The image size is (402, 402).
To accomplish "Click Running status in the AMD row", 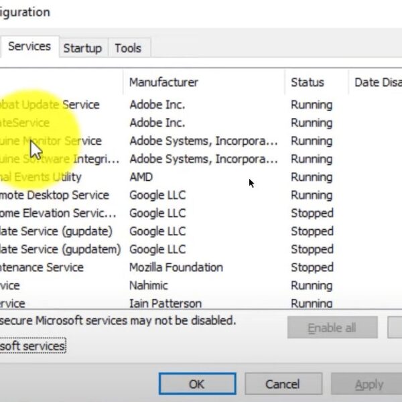I will pyautogui.click(x=312, y=177).
